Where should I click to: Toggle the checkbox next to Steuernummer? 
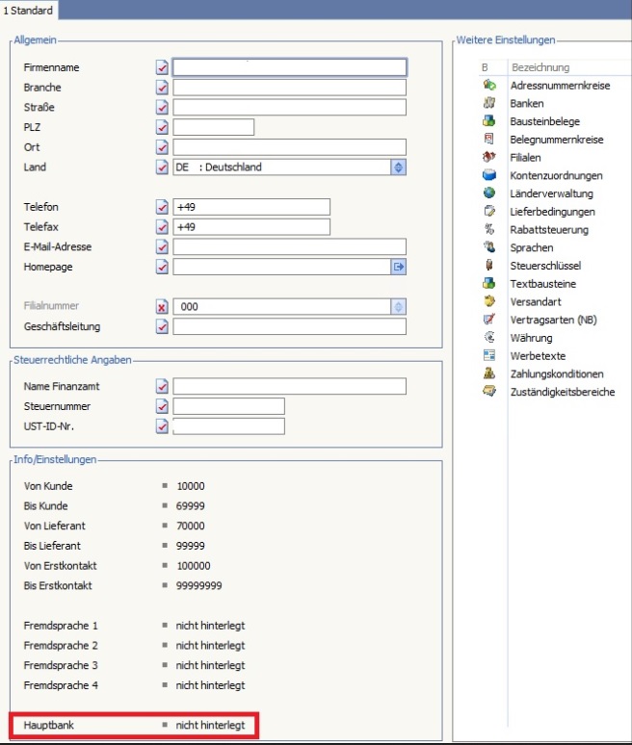coord(162,406)
